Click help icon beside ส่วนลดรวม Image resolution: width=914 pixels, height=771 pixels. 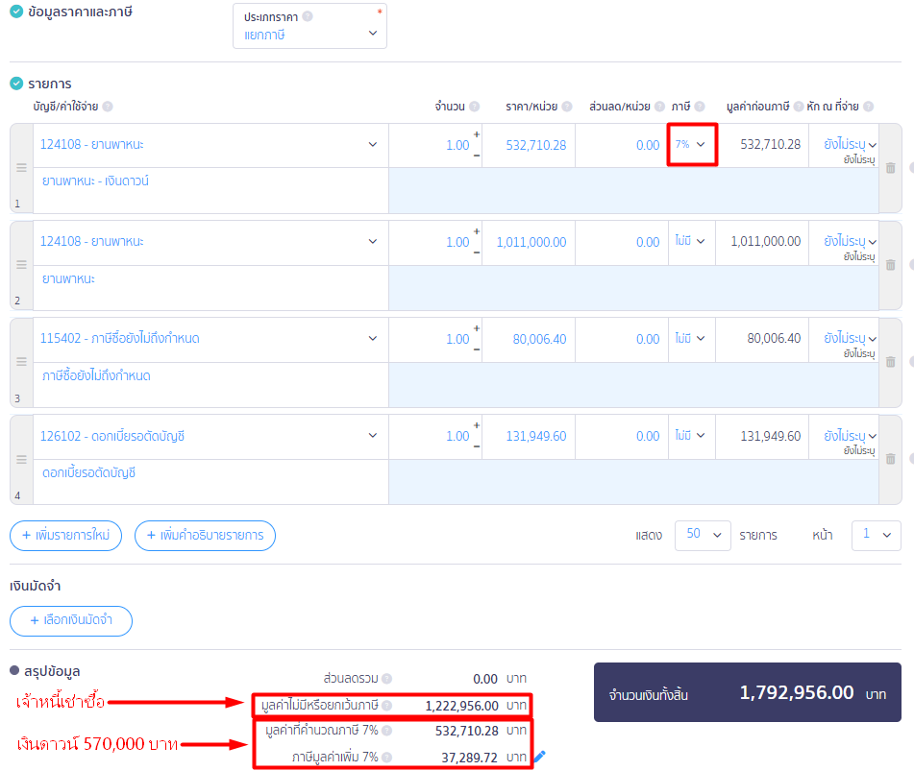[x=386, y=678]
